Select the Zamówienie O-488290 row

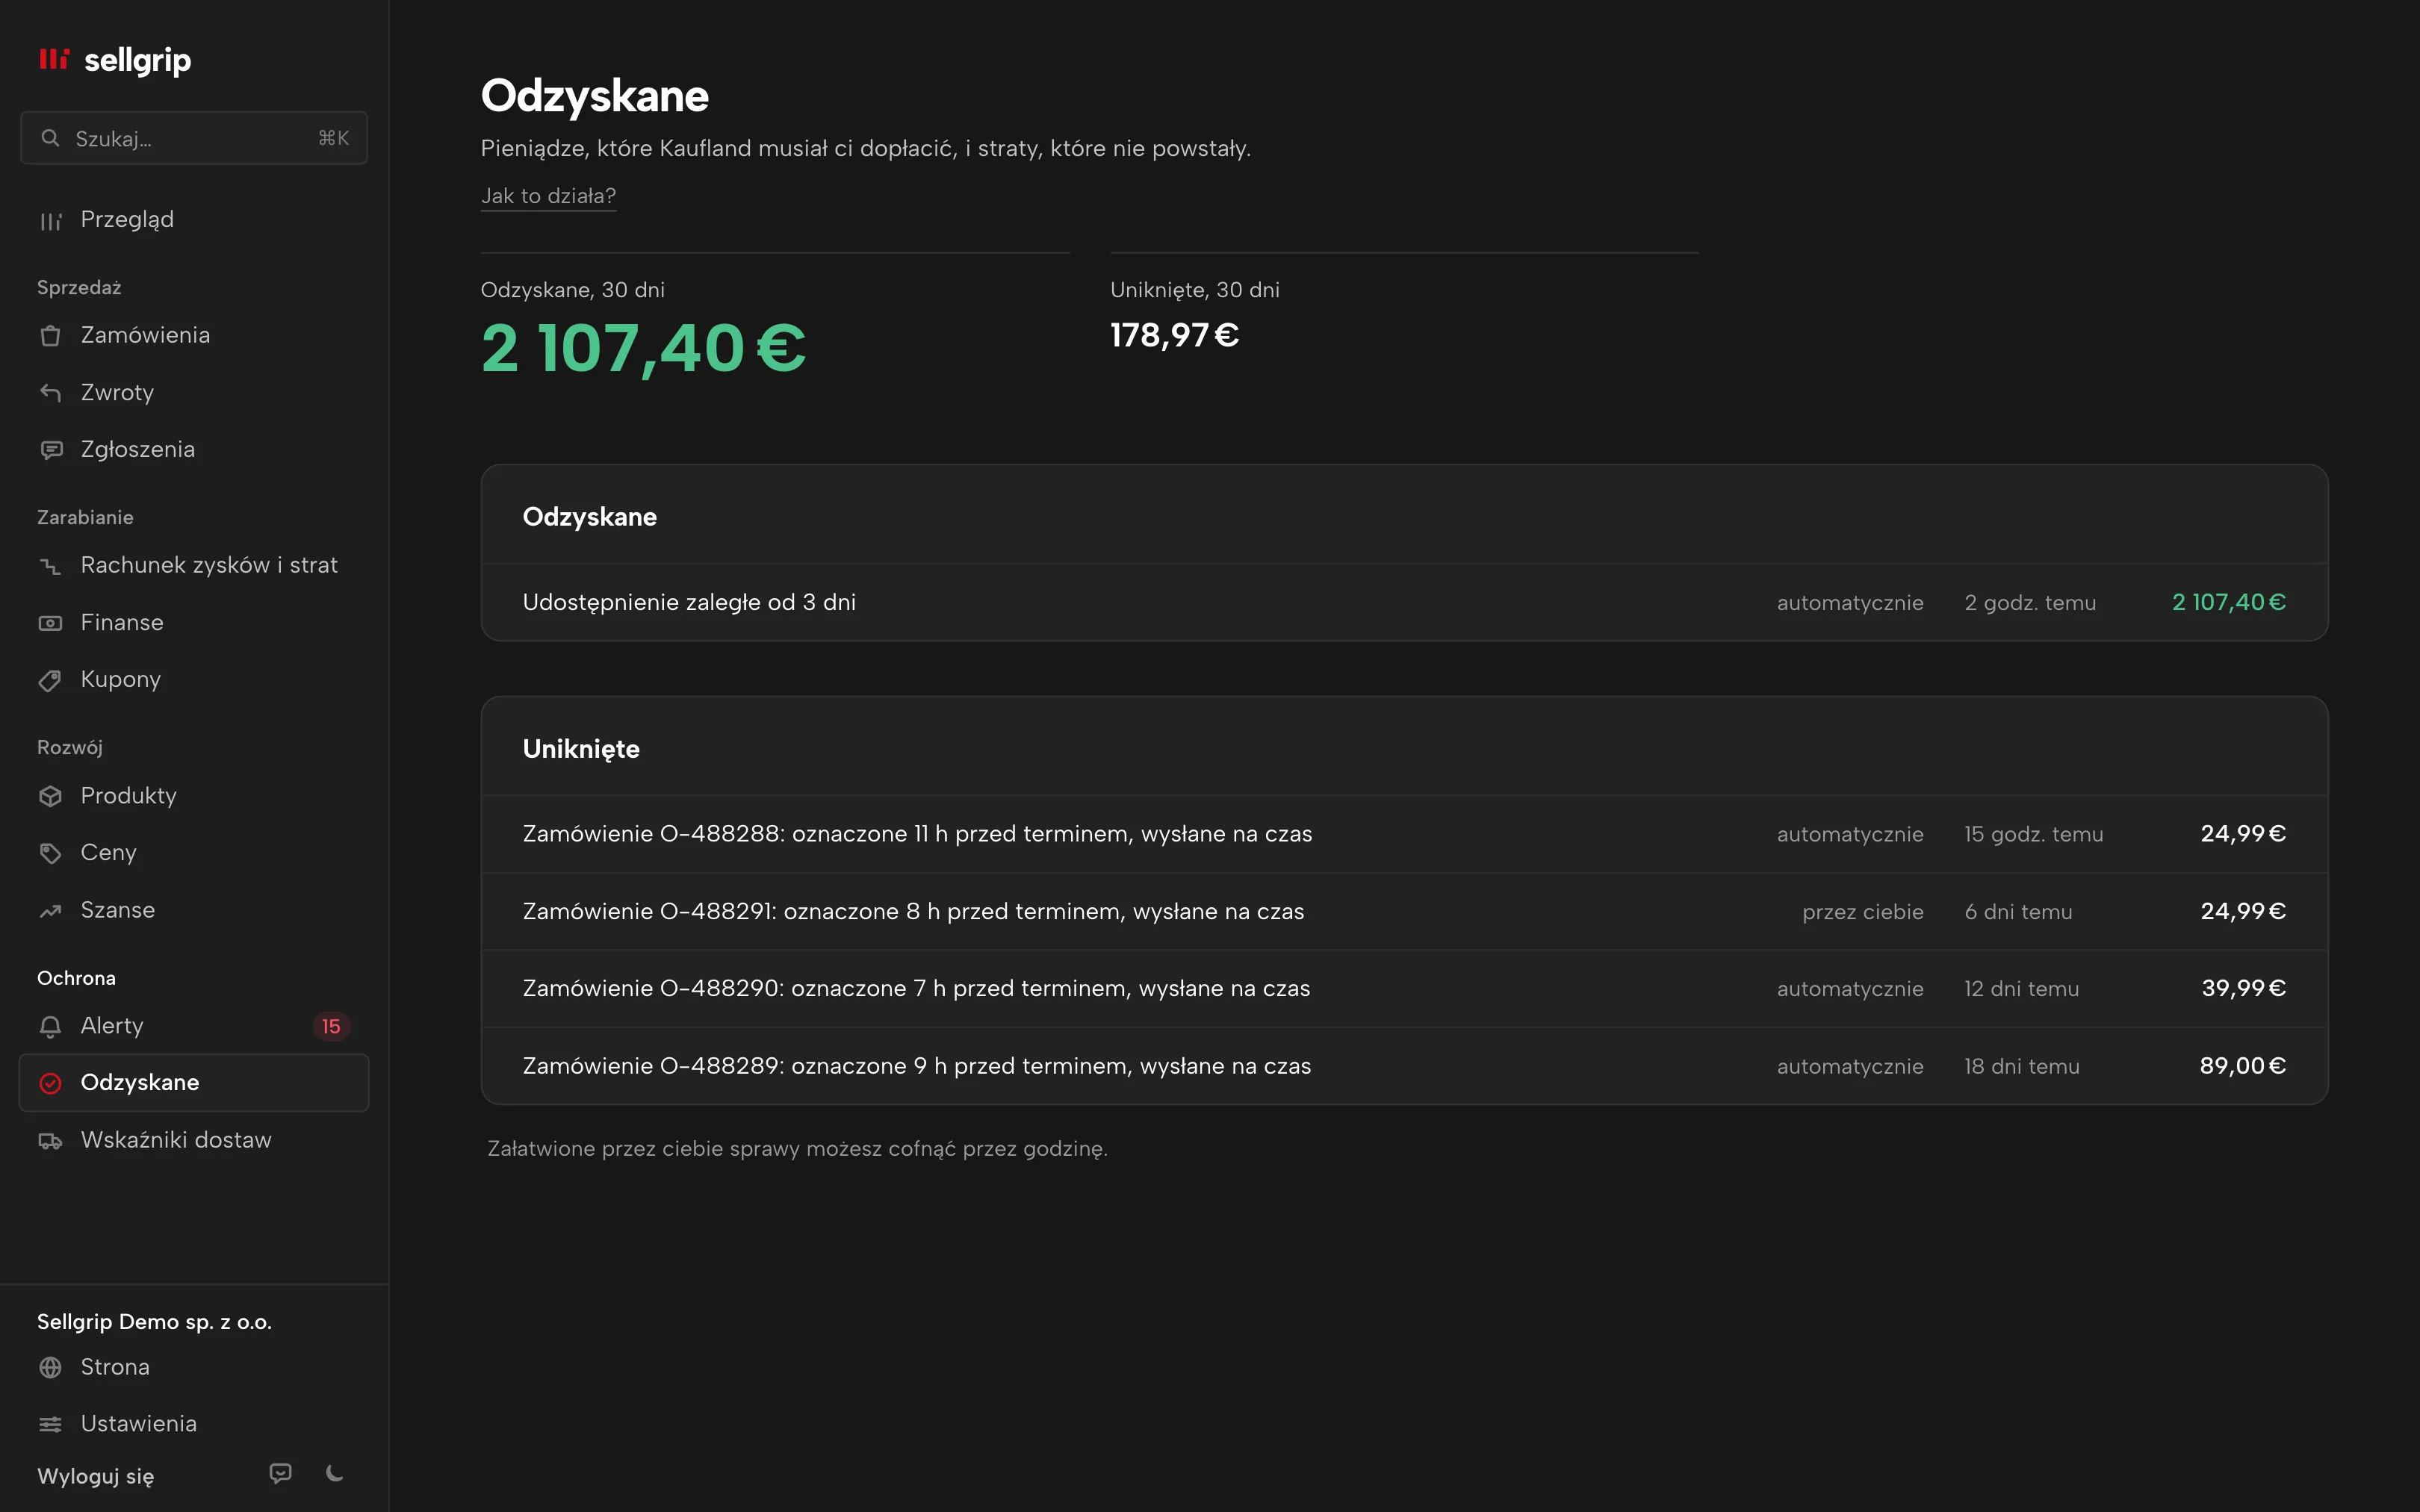pos(1404,988)
